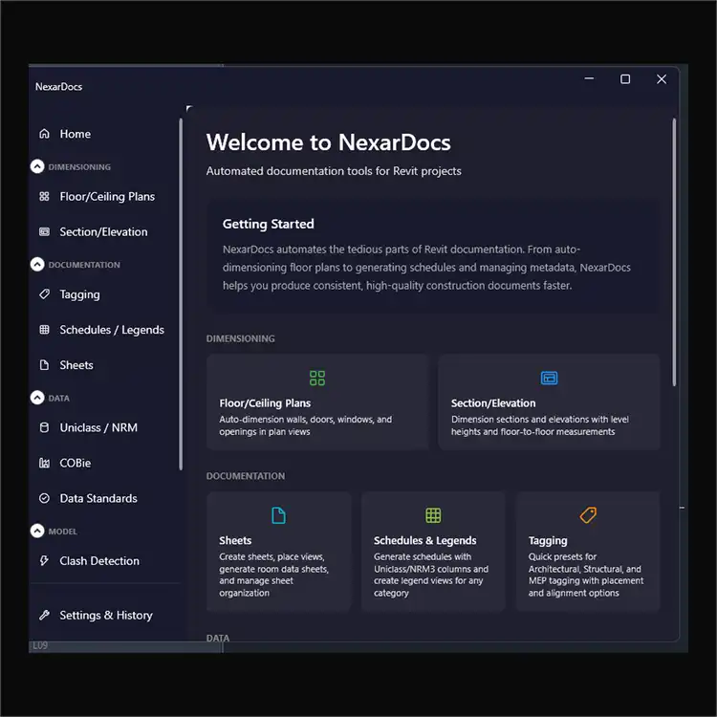Collapse the DOCUMENTATION sidebar section
Viewport: 717px width, 717px height.
37,264
